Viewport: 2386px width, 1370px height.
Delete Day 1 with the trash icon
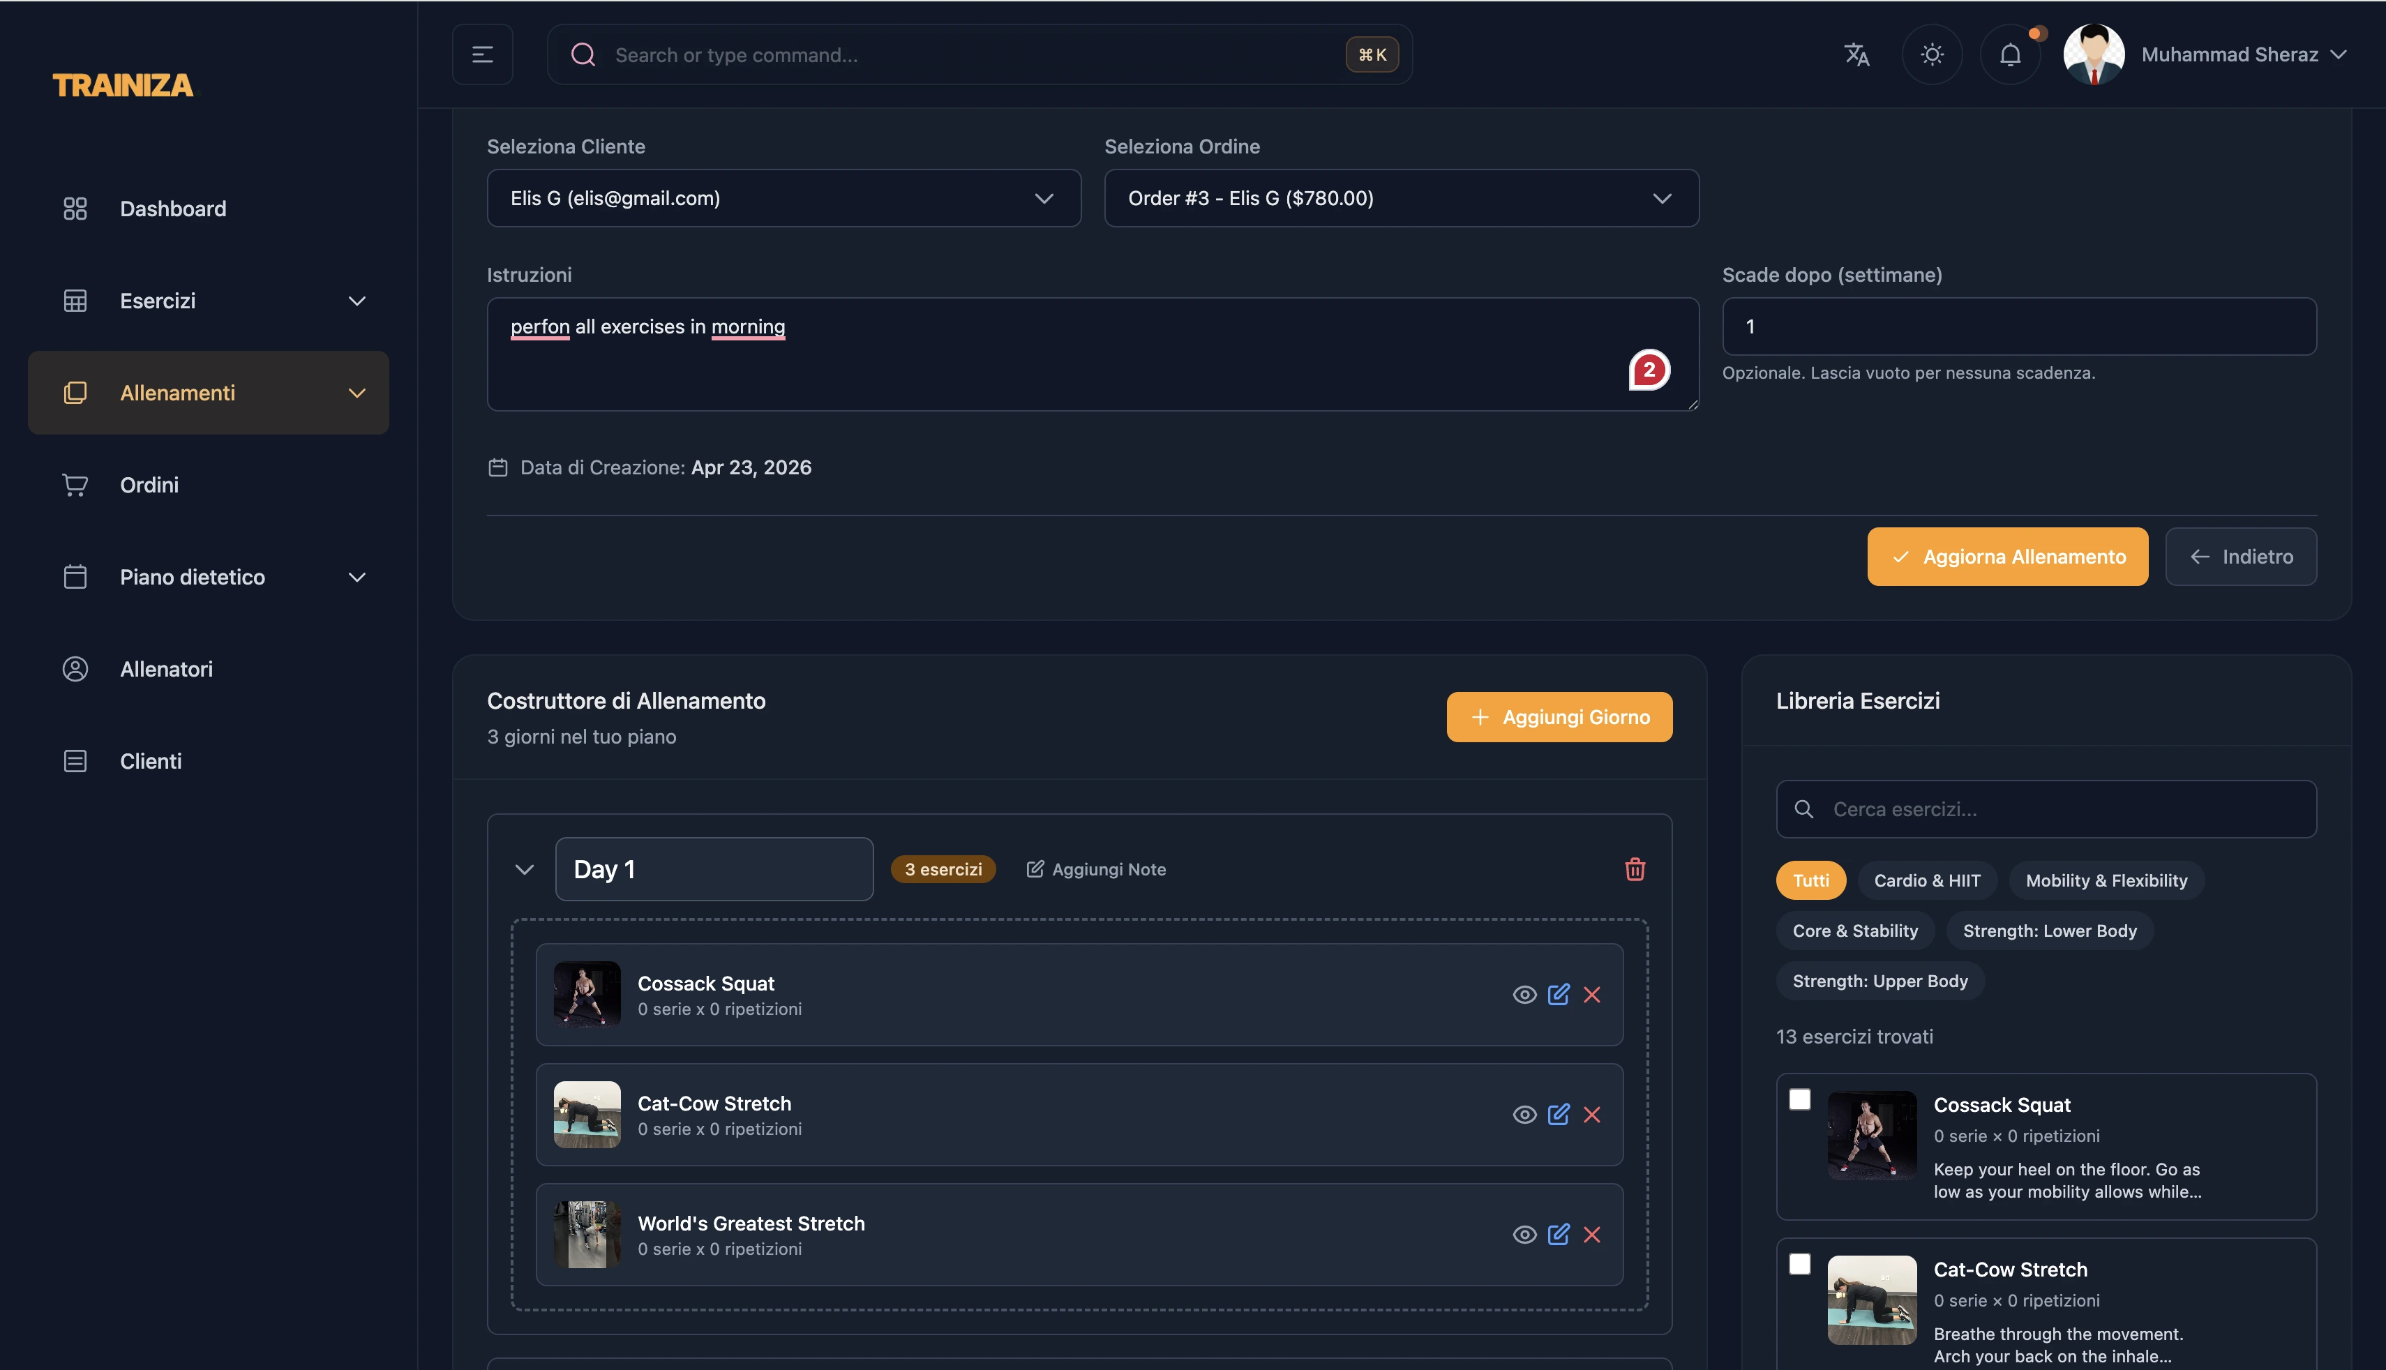click(1634, 869)
